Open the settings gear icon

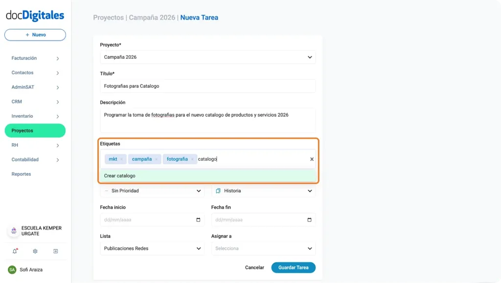click(x=35, y=251)
